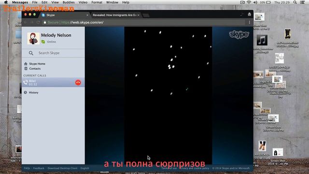Viewport: 309px width, 174px height.
Task: Open the Window menu
Action: pos(112,2)
